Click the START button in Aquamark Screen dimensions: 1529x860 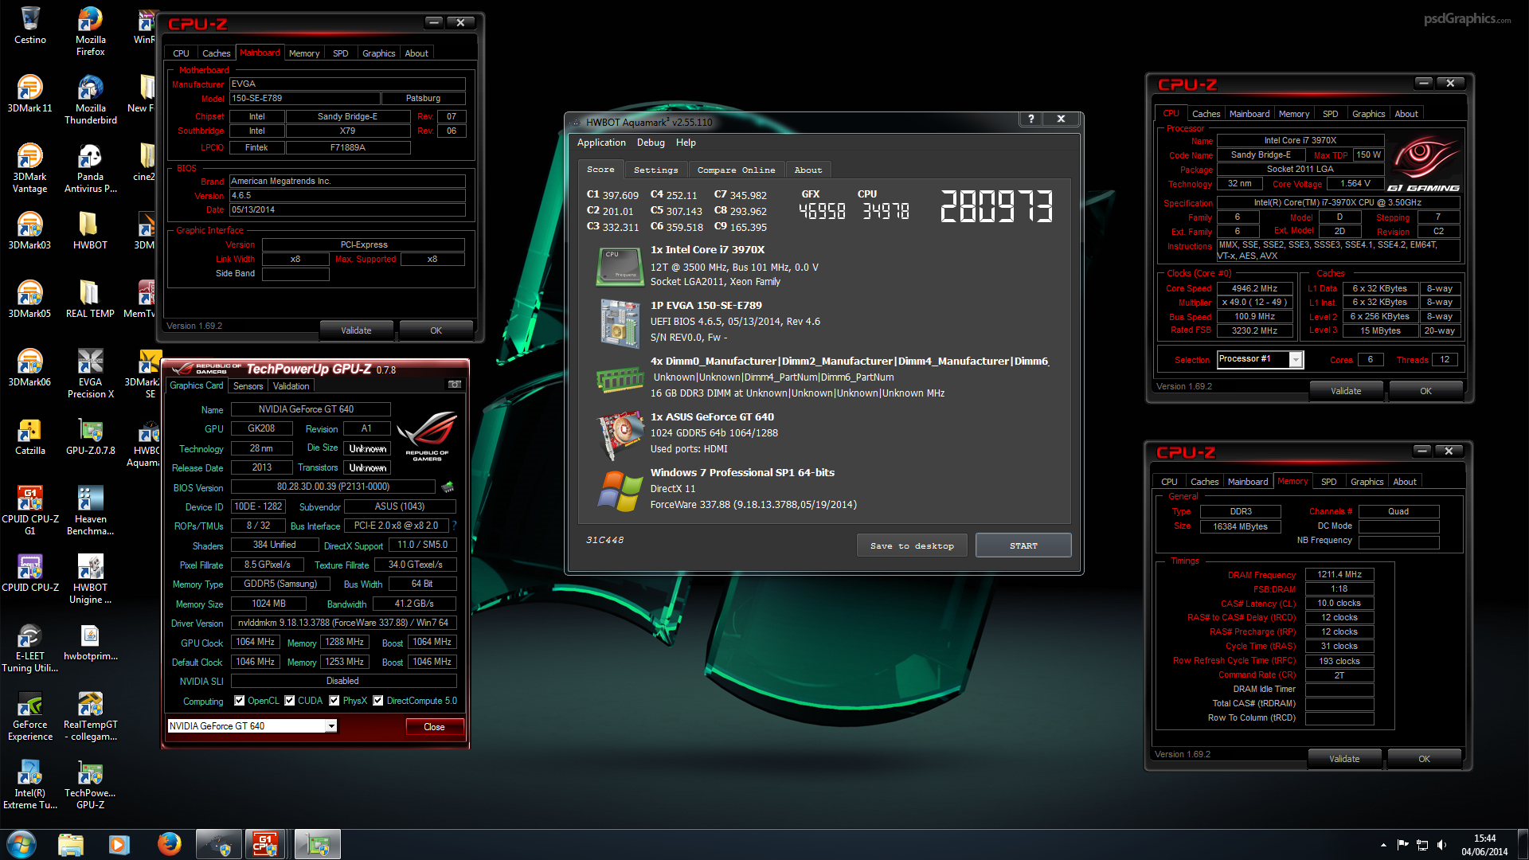pyautogui.click(x=1023, y=545)
